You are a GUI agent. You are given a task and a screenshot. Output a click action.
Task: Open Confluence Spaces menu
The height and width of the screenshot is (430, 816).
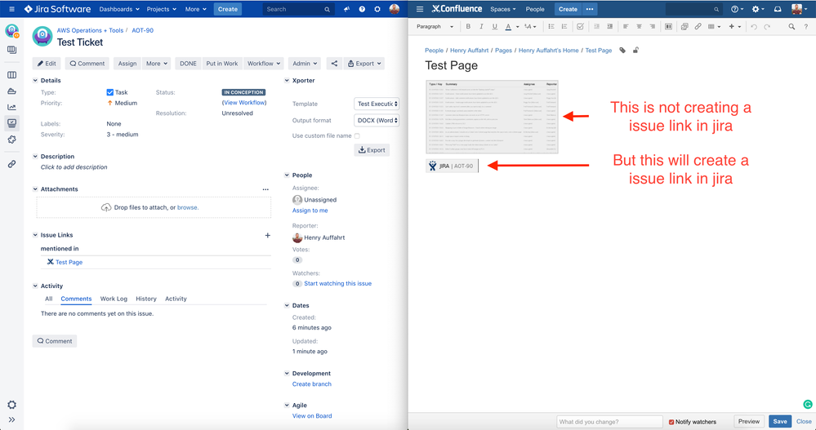(x=502, y=9)
